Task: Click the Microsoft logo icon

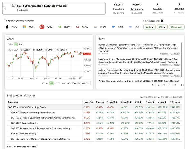Action: [24, 27]
